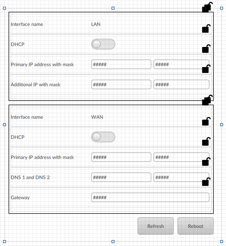Click the lock icon on WAN DHCP row
The width and height of the screenshot is (226, 246).
(206, 142)
